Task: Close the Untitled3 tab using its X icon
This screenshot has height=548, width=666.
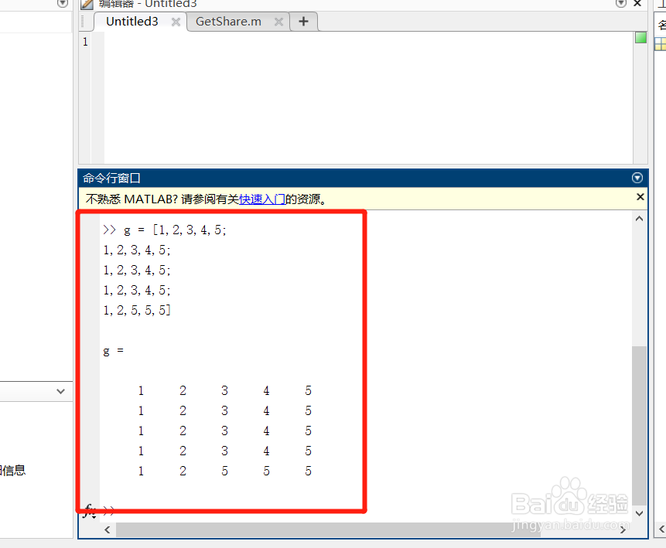Action: coord(175,22)
